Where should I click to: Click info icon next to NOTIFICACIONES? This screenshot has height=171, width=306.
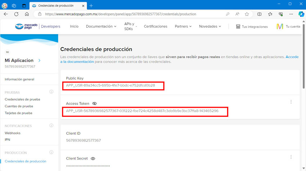pos(51,125)
